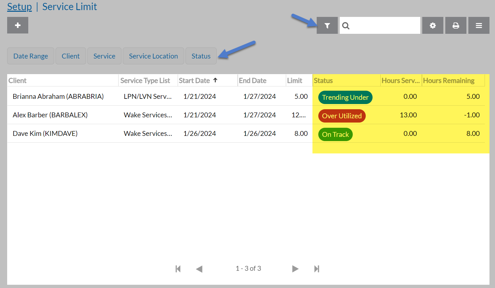The image size is (495, 288).
Task: Expand the Service Location filter
Action: click(x=153, y=56)
